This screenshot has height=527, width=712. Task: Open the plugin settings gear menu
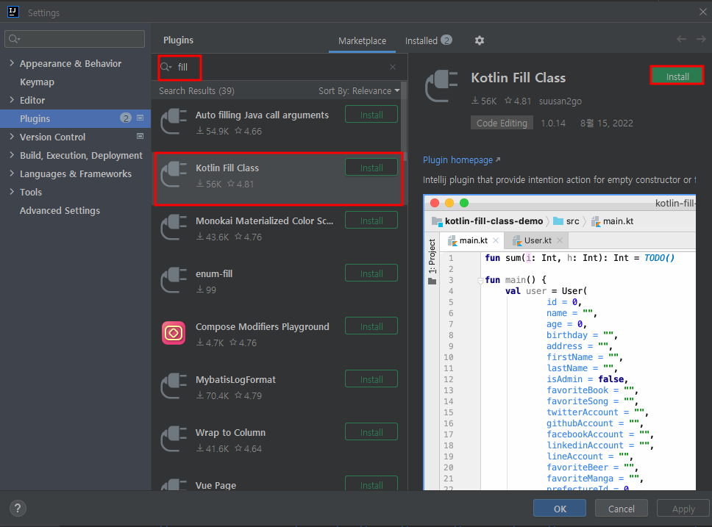[x=479, y=40]
